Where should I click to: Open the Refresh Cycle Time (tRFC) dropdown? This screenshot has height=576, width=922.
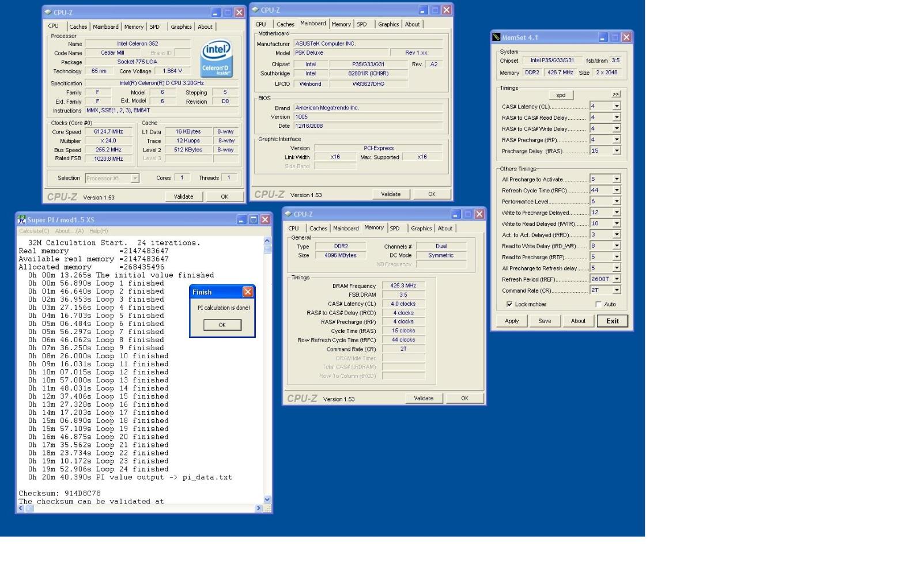617,190
